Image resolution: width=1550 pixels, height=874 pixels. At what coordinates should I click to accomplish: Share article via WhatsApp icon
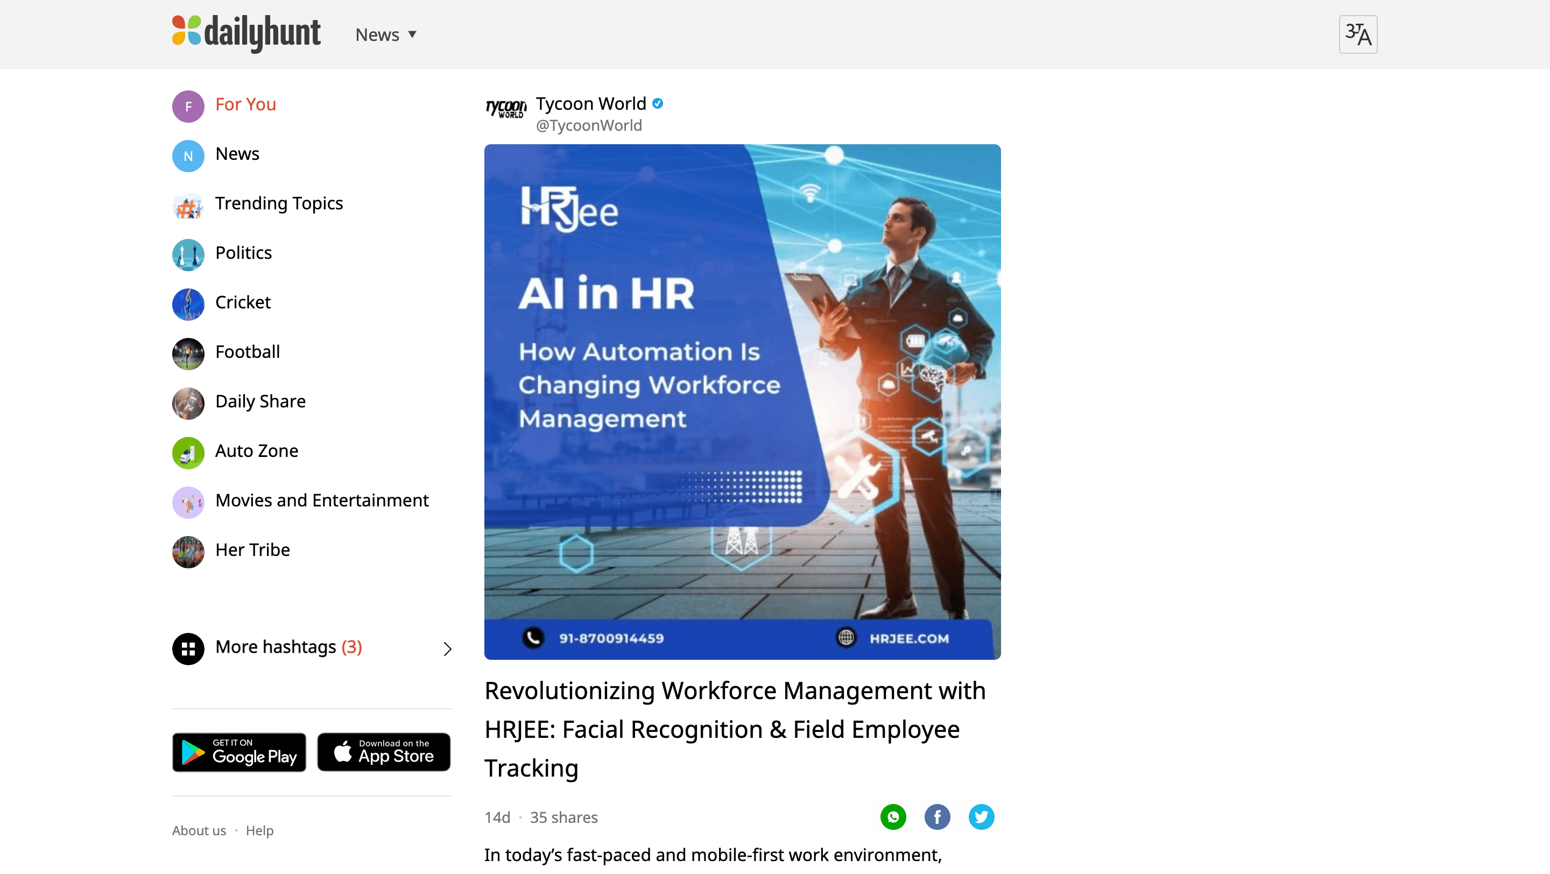893,816
